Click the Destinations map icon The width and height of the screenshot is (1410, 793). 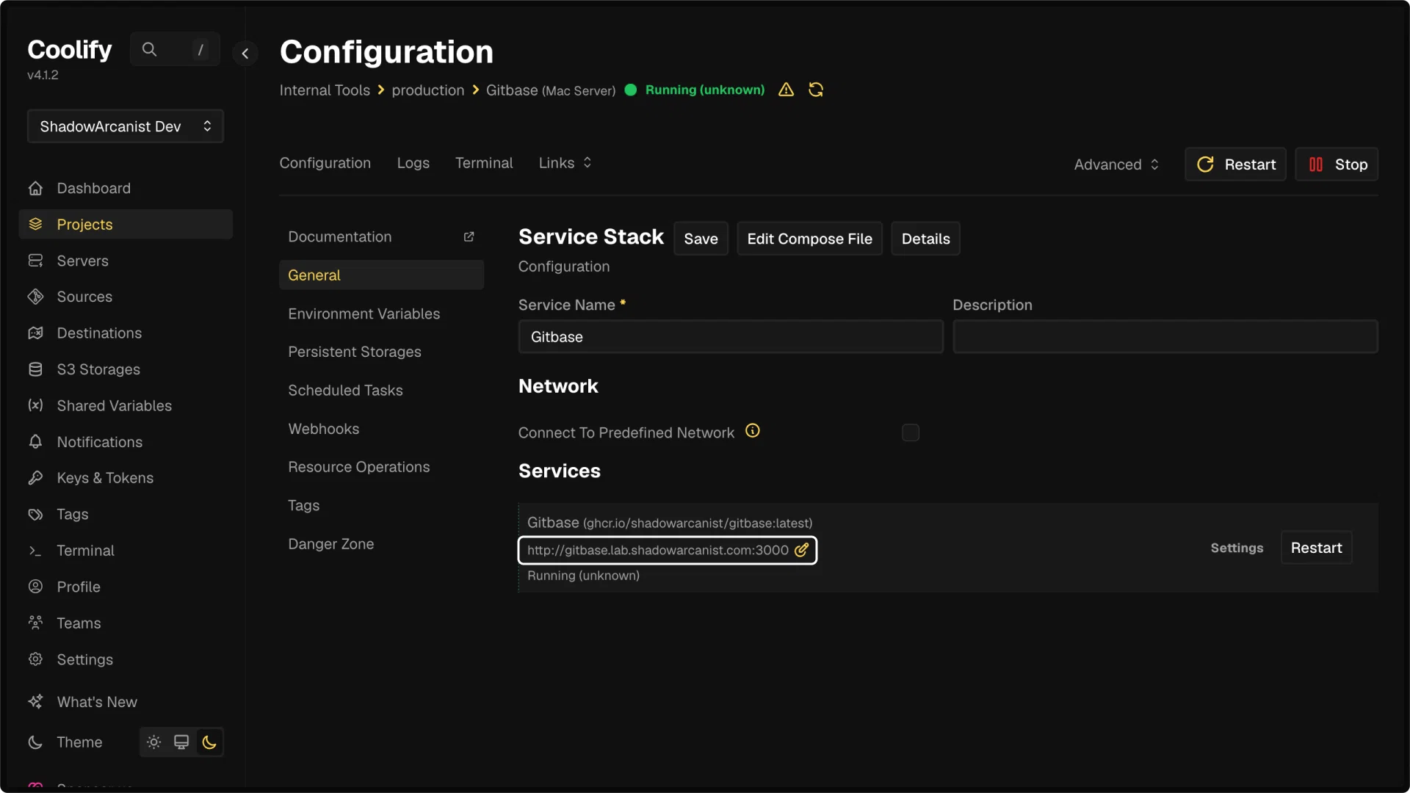[35, 333]
